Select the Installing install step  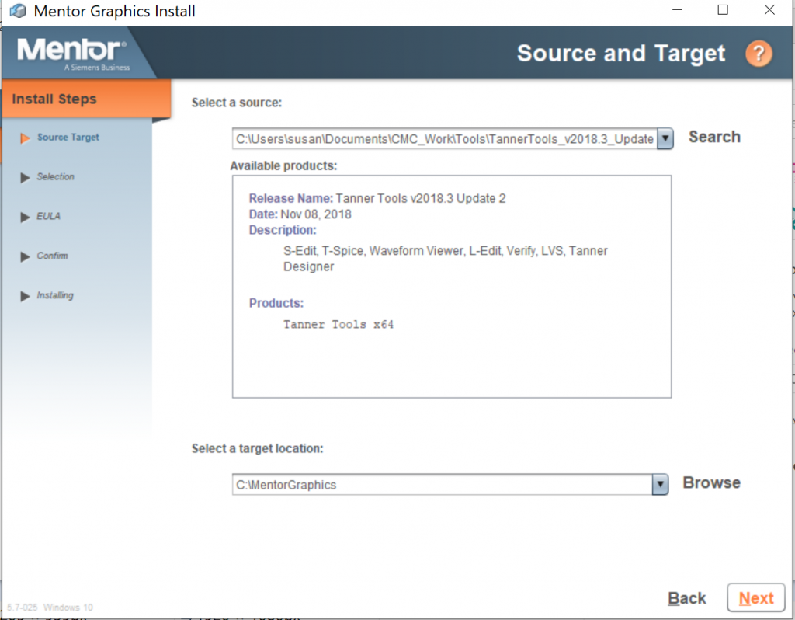(55, 295)
